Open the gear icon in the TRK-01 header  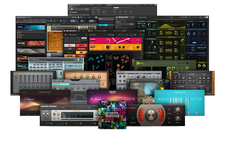pos(97,81)
